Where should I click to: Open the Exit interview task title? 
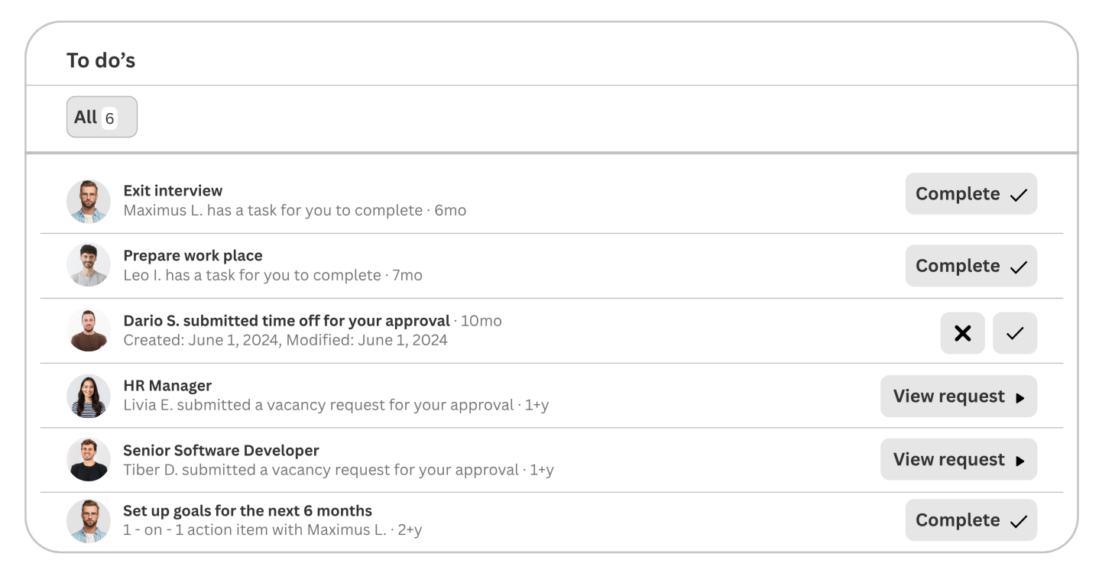tap(173, 191)
